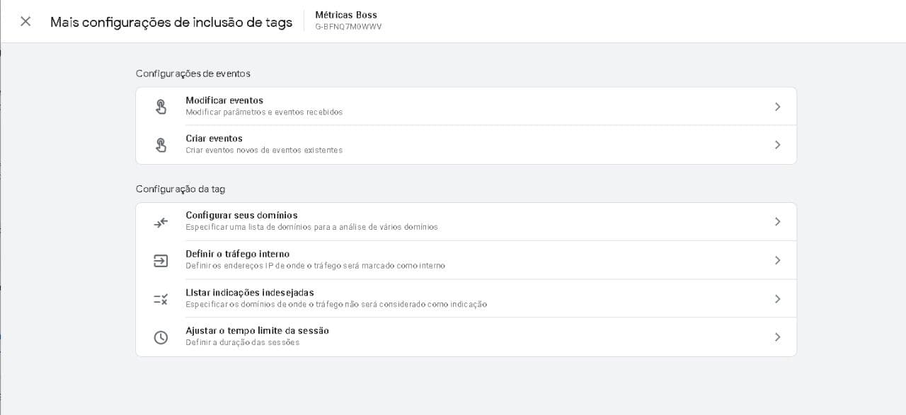
Task: Click the Modificar eventos touch icon
Action: pyautogui.click(x=161, y=107)
